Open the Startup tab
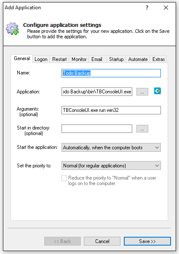This screenshot has height=254, width=179. pos(116,59)
